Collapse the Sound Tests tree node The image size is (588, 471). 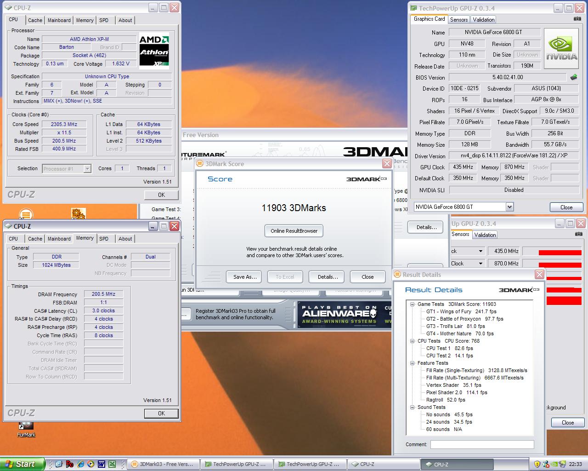click(412, 407)
